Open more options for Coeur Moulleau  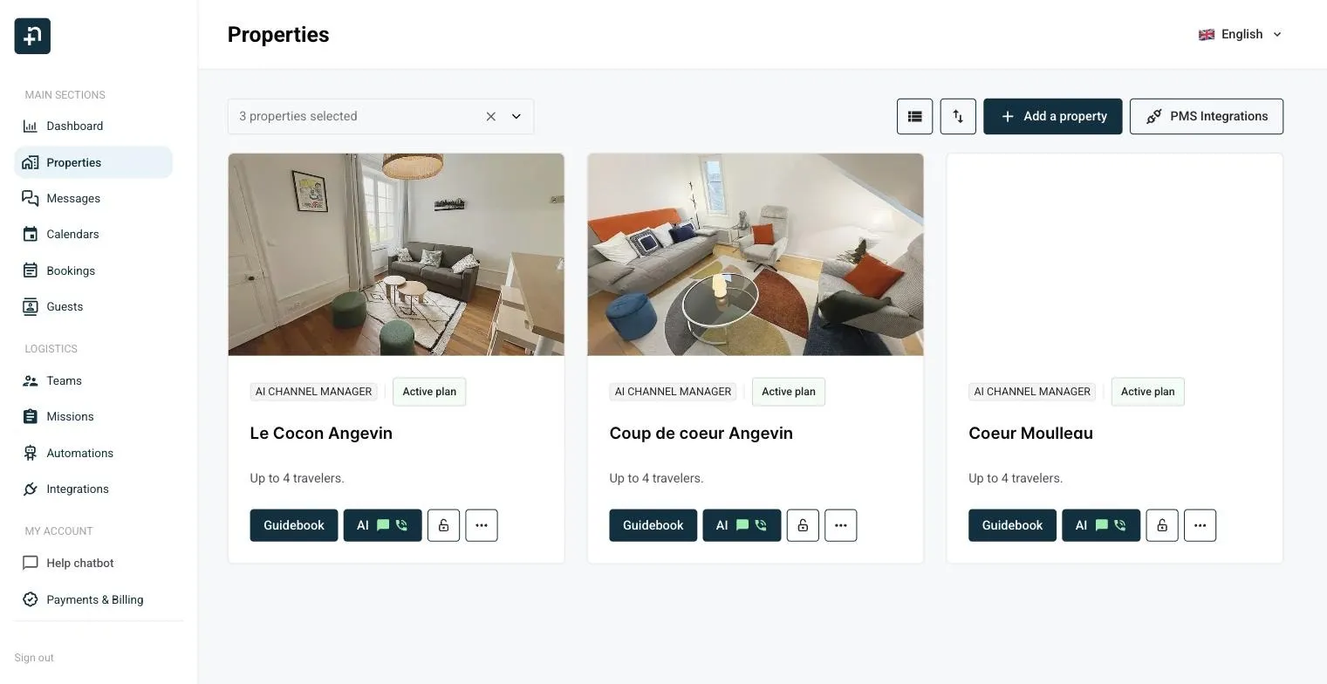point(1200,525)
